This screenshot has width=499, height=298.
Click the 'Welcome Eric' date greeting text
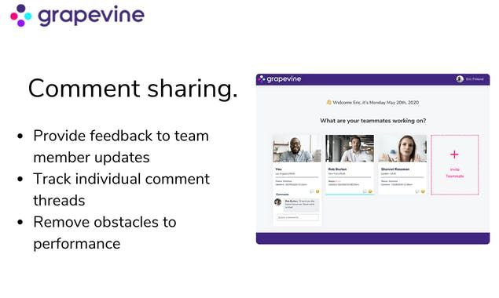pyautogui.click(x=376, y=102)
